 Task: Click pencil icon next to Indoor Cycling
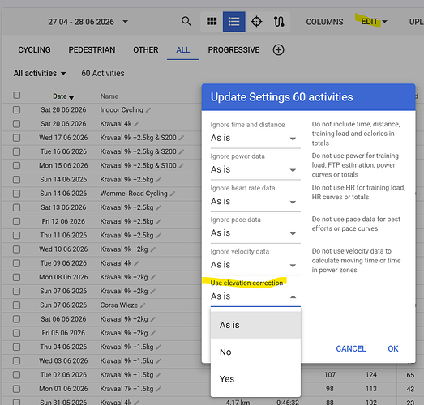click(148, 110)
